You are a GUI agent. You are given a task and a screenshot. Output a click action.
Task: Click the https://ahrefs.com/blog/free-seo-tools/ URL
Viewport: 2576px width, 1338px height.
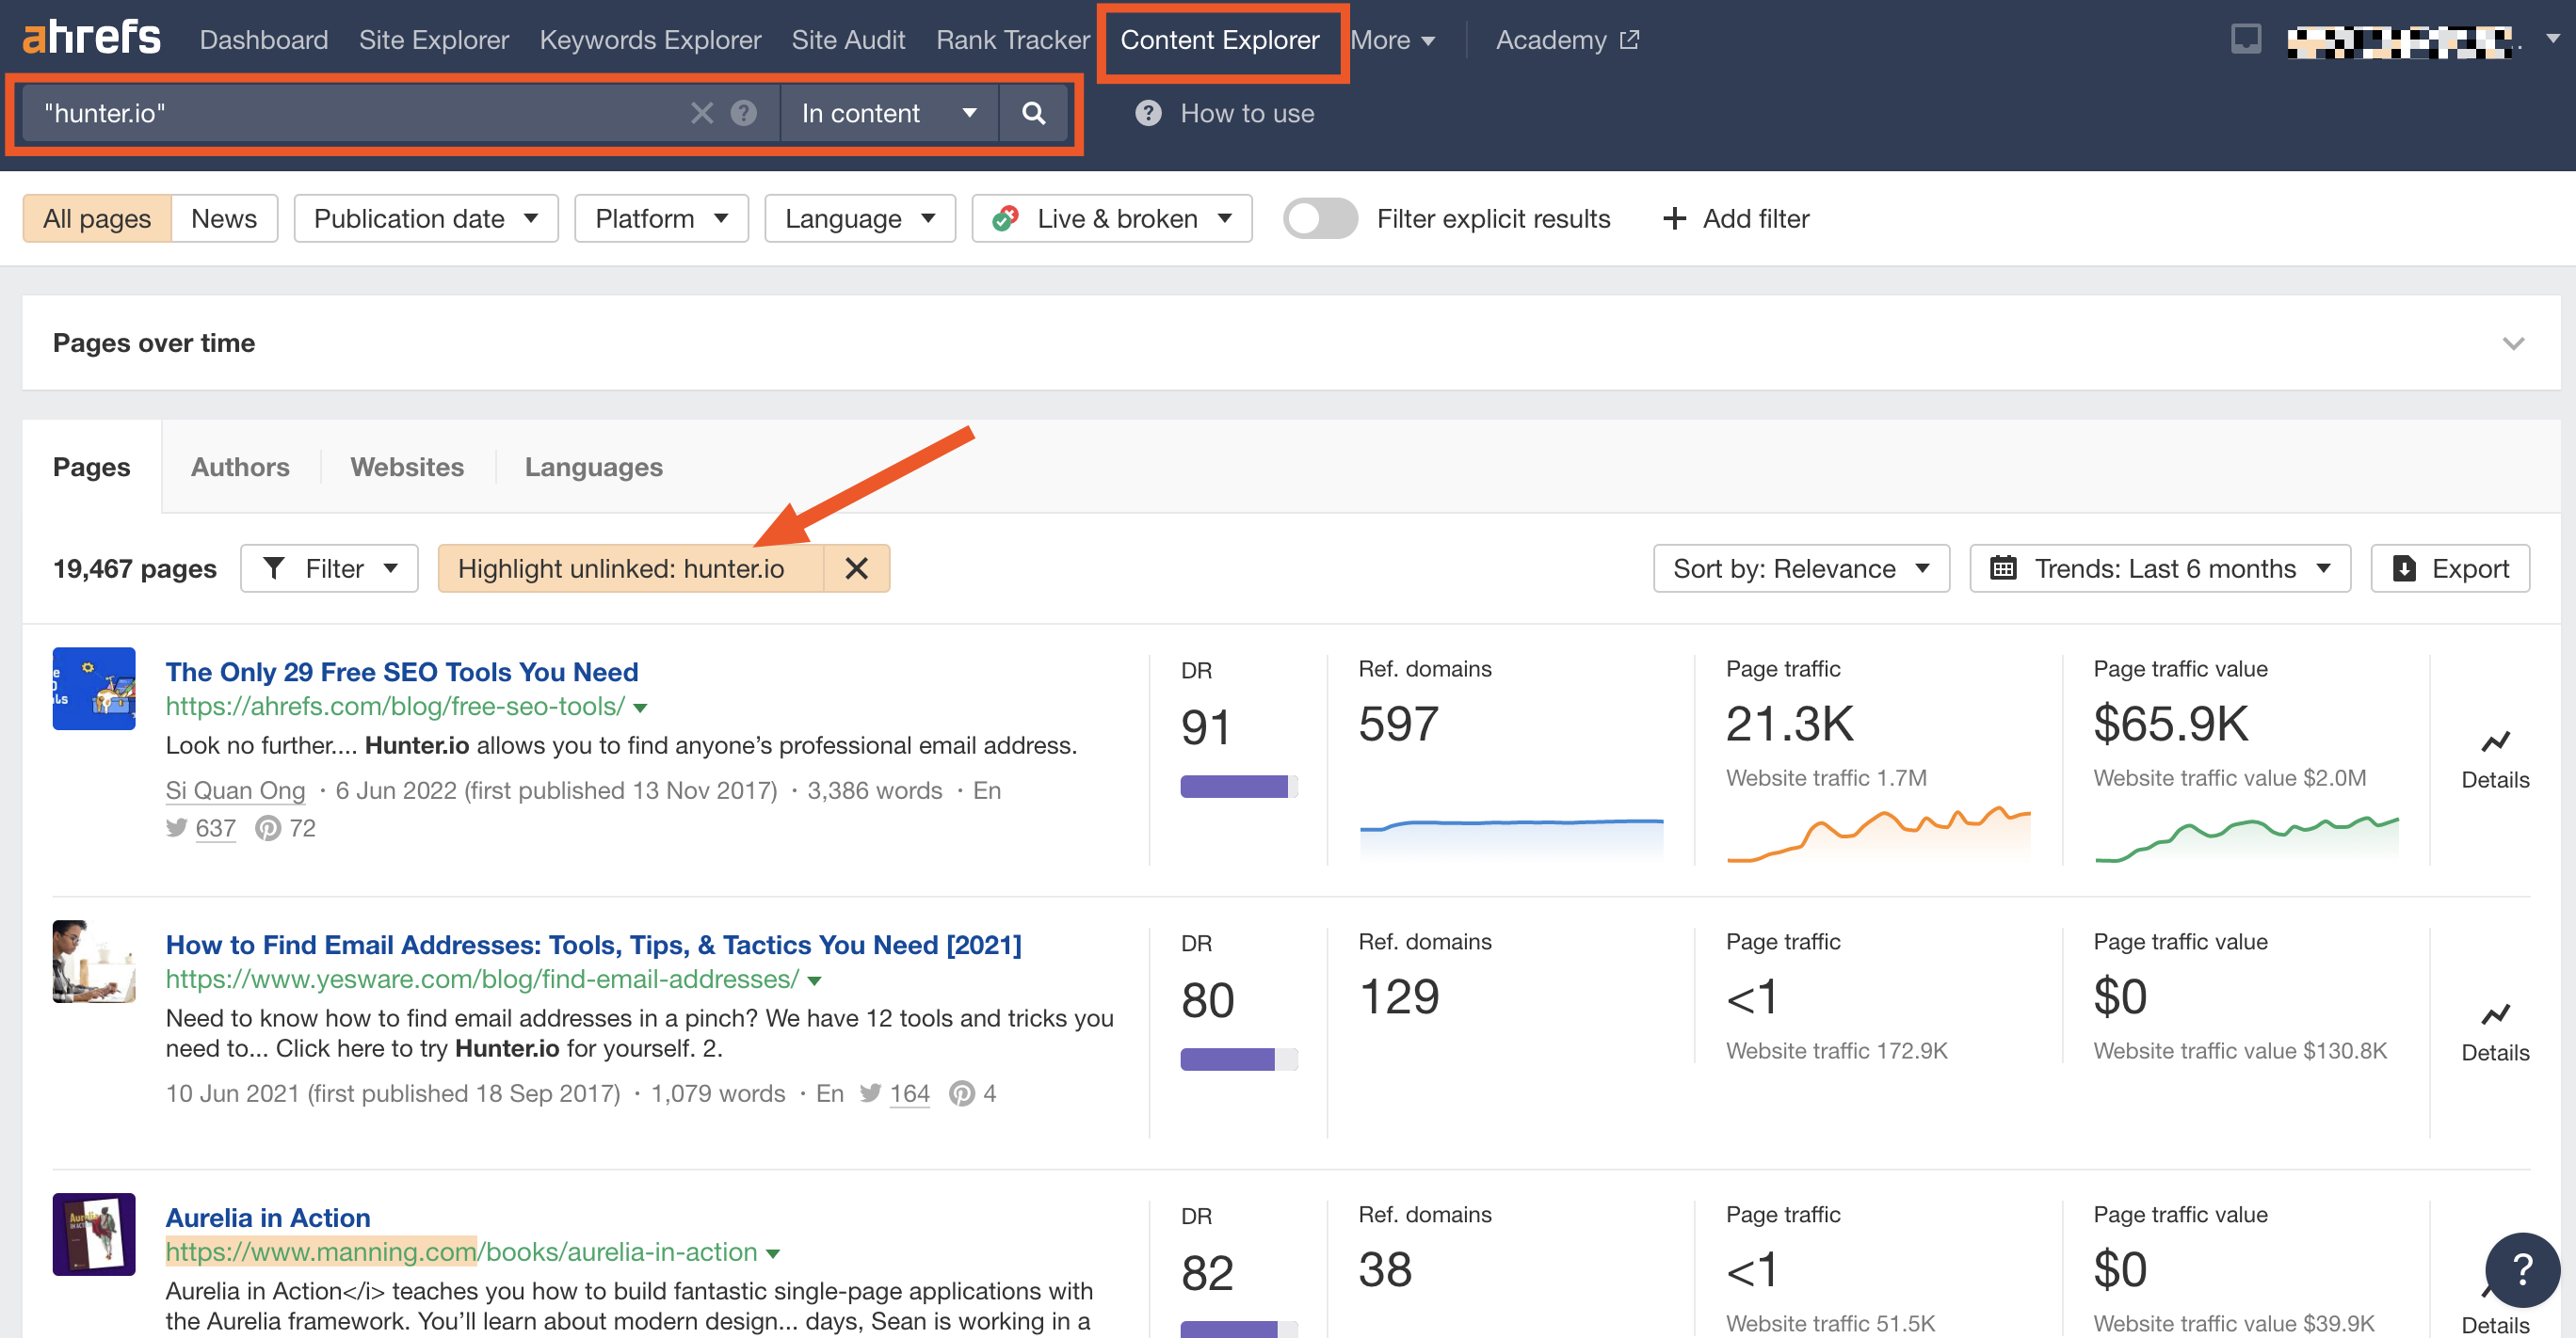[x=395, y=706]
